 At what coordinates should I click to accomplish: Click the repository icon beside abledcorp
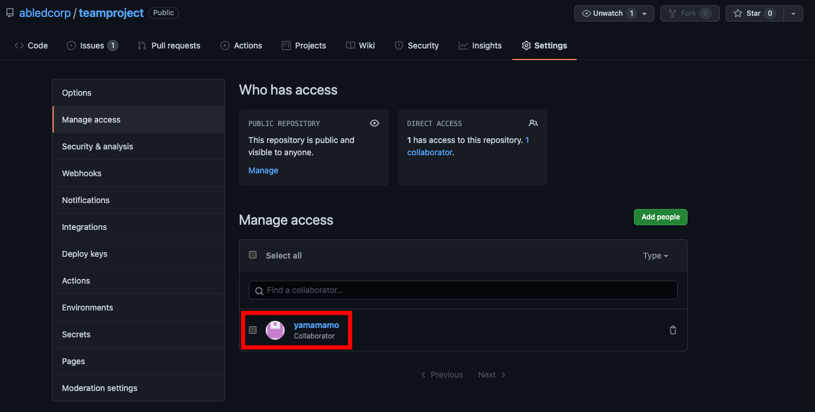[10, 13]
